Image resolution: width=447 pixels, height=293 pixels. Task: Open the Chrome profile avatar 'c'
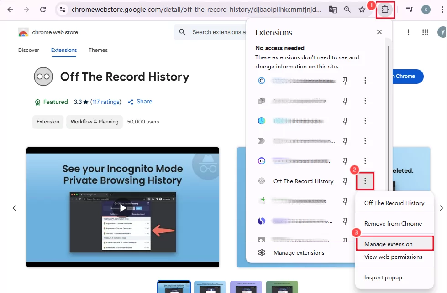click(426, 10)
